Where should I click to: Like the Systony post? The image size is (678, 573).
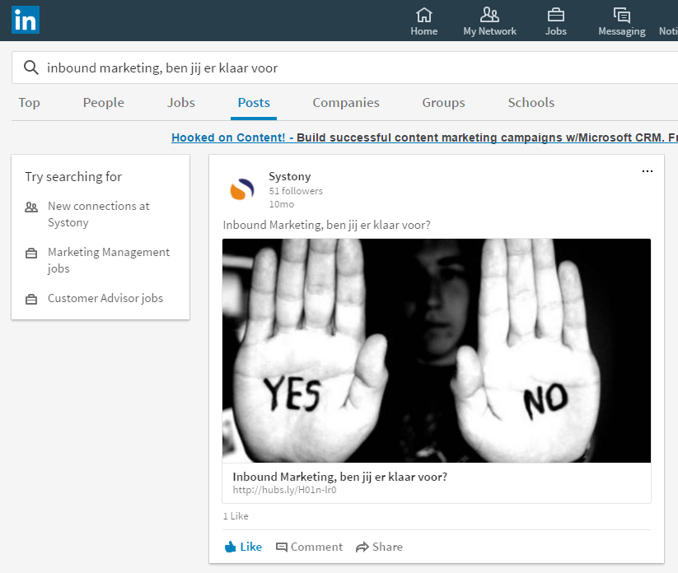(243, 547)
